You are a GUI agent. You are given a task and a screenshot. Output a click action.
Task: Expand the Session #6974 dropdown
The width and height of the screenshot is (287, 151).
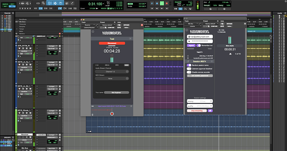click(212, 62)
